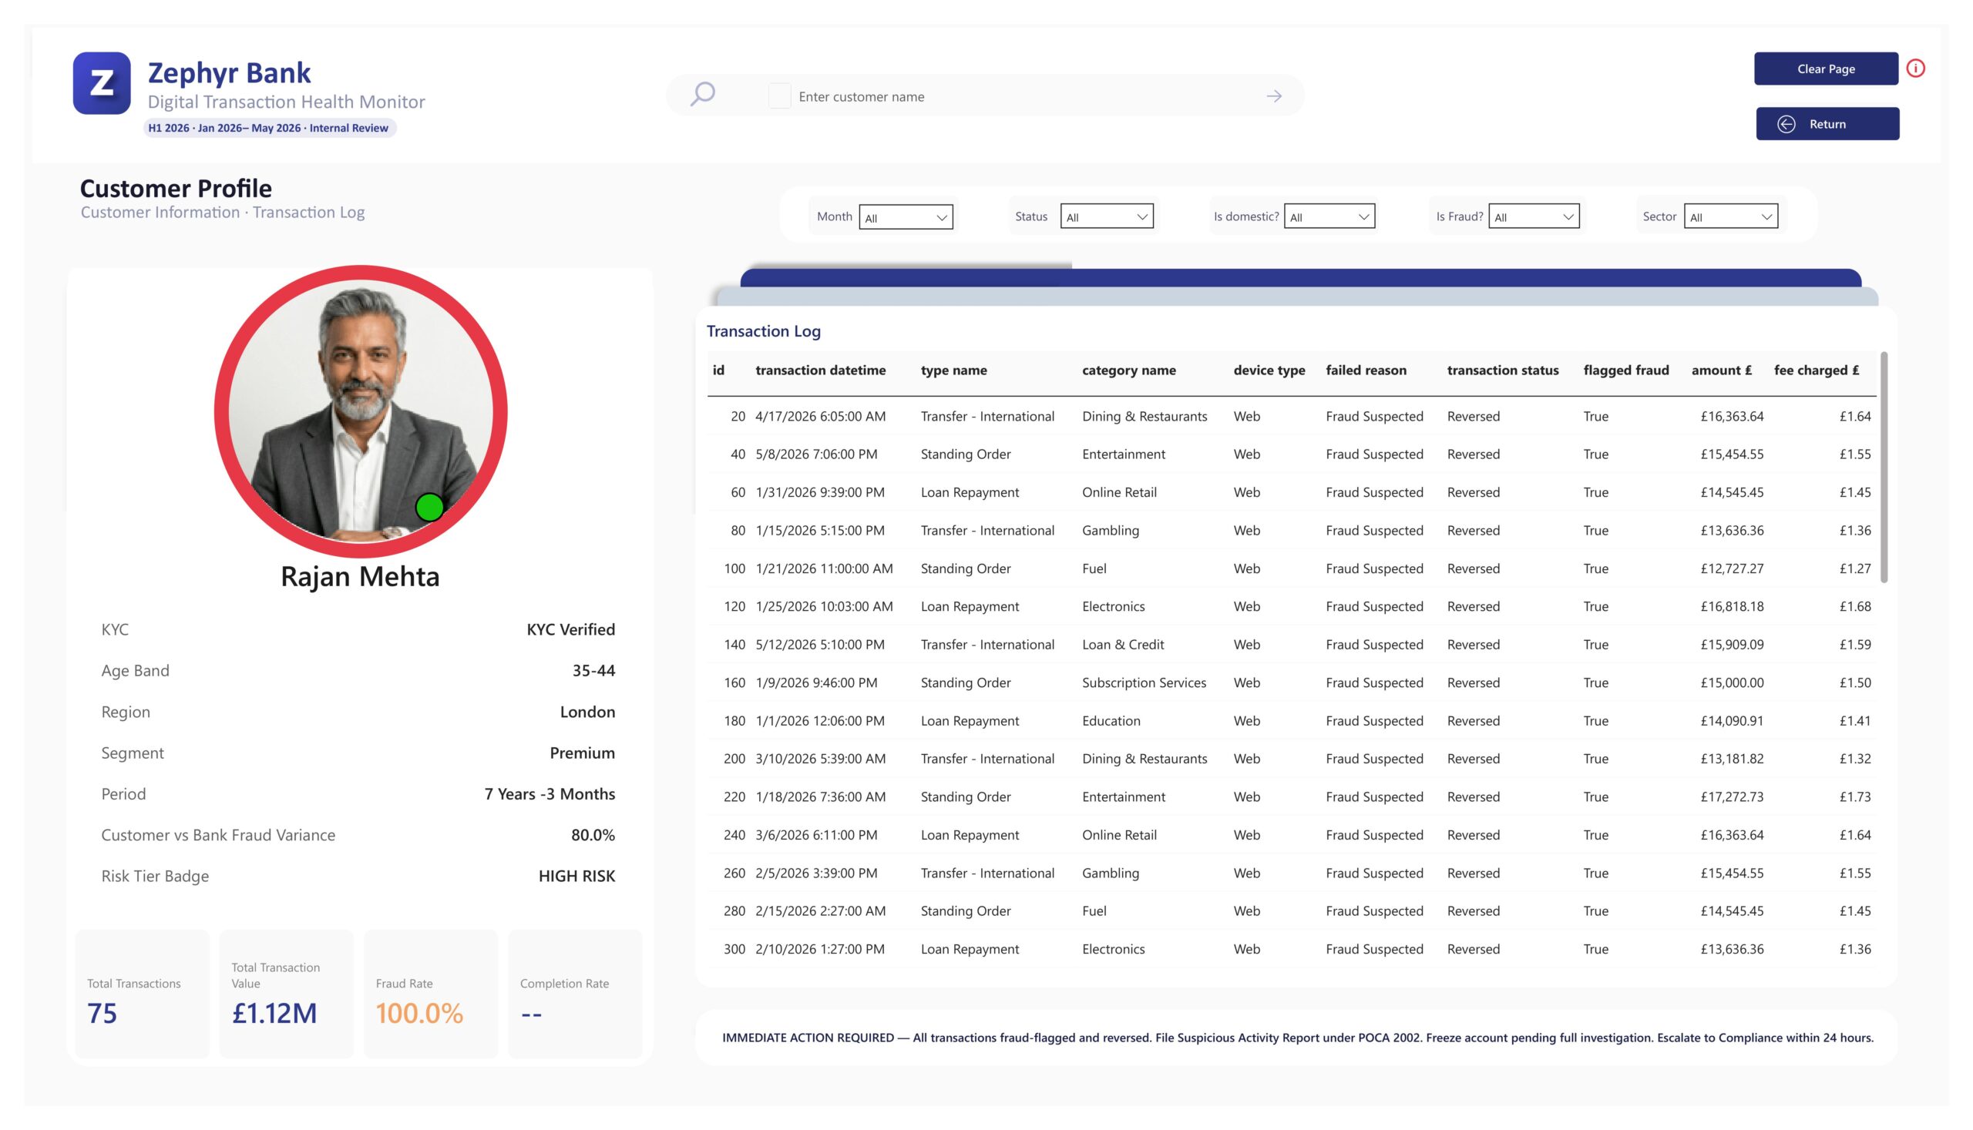Image resolution: width=1973 pixels, height=1130 pixels.
Task: Expand the Is domestic? filter dropdown
Action: pos(1329,216)
